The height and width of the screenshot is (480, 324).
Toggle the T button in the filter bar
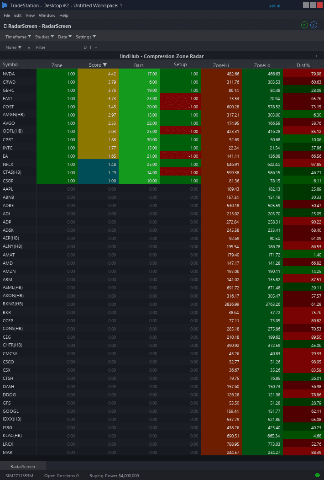[90, 48]
